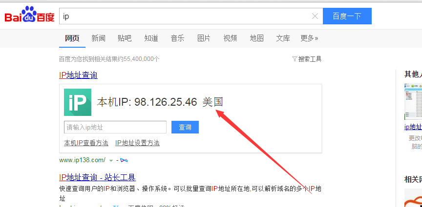Screen dimensions: 422x207
Task: Click the 美国 location text
Action: pyautogui.click(x=213, y=102)
